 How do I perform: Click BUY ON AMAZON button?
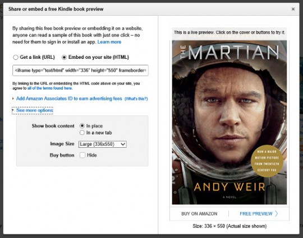[199, 214]
